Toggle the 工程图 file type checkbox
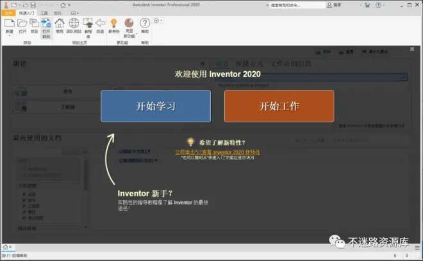The height and width of the screenshot is (261, 423). pyautogui.click(x=24, y=206)
